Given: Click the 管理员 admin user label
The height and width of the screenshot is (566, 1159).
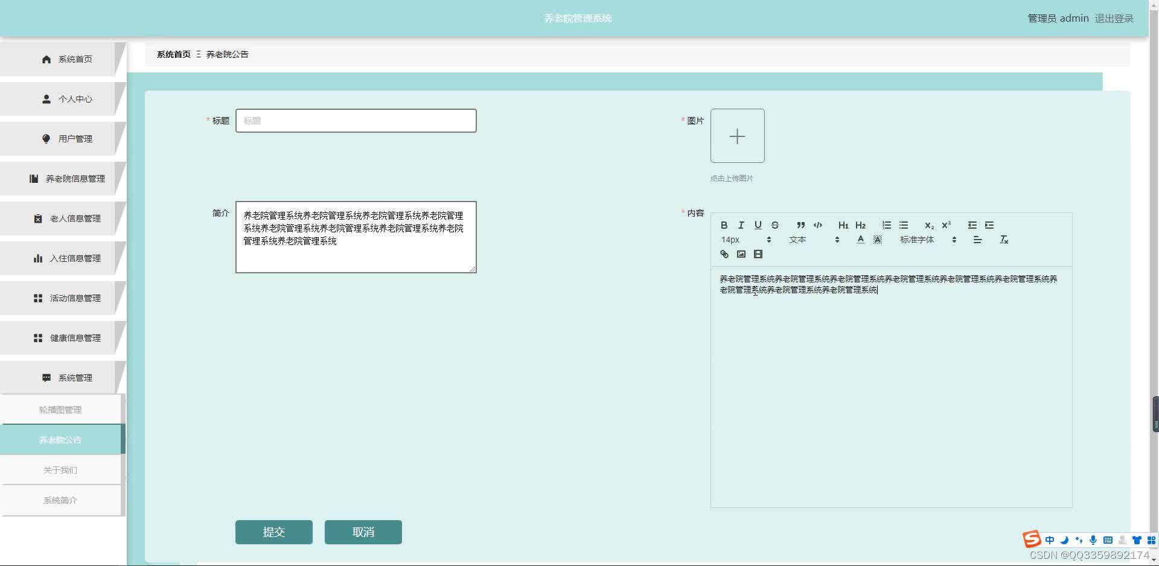Looking at the screenshot, I should [1058, 19].
